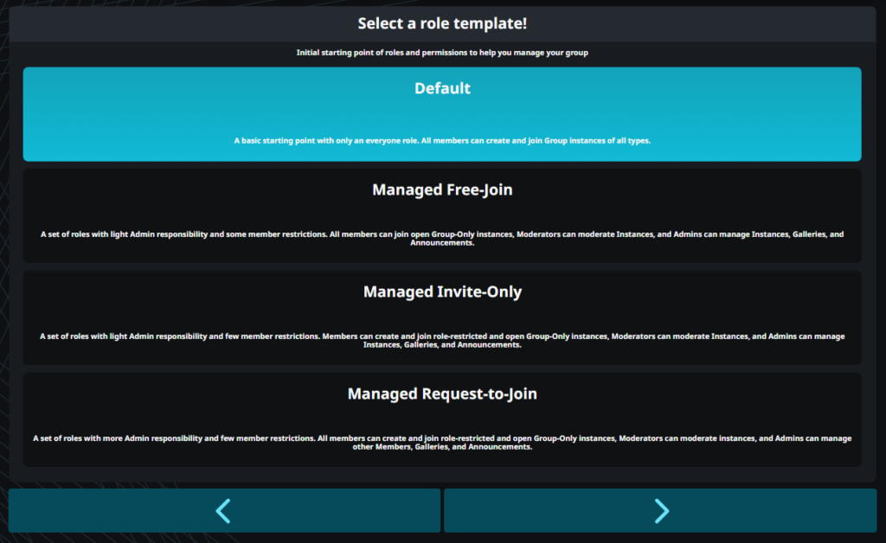
Task: Select the Managed Request-to-Join template option
Action: click(442, 419)
